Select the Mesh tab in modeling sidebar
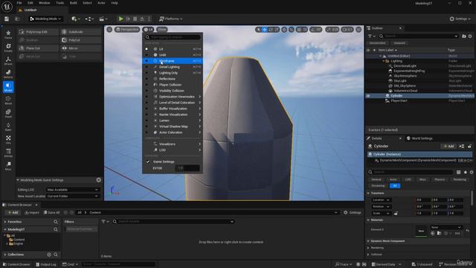This screenshot has height=268, width=476. 8,100
